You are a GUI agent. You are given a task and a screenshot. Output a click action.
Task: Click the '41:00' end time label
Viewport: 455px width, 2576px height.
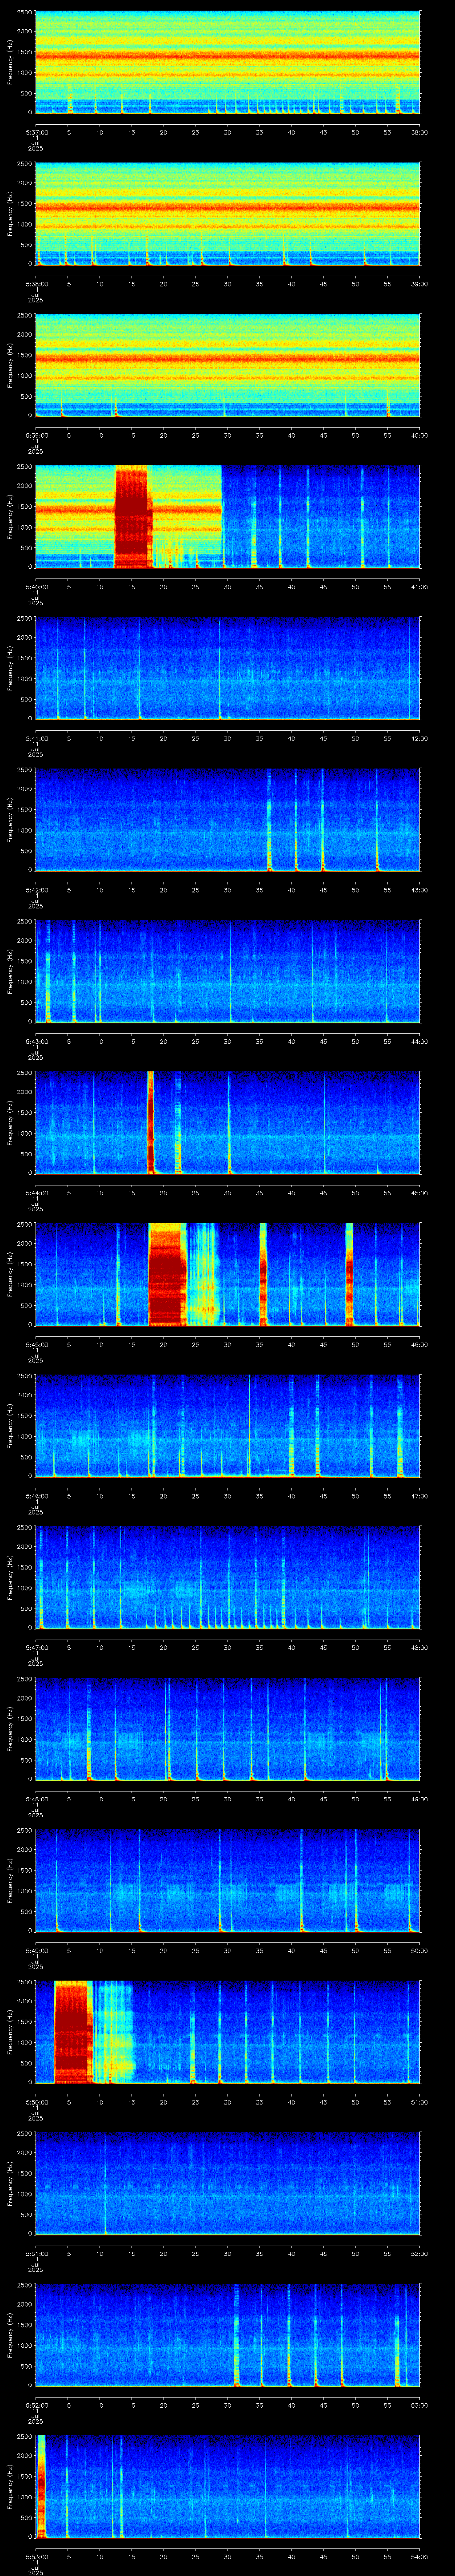point(419,586)
